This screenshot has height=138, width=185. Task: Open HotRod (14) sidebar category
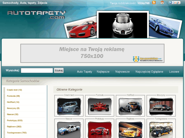(x=13, y=102)
